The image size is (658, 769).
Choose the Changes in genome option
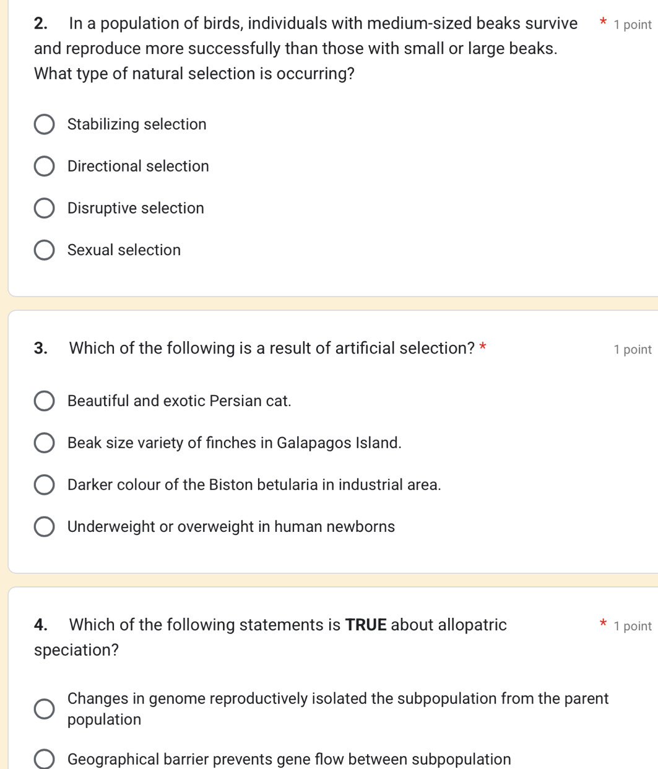click(x=43, y=709)
